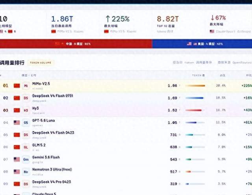Click the OpenRouter data source note
252x195 pixels.
235,63
